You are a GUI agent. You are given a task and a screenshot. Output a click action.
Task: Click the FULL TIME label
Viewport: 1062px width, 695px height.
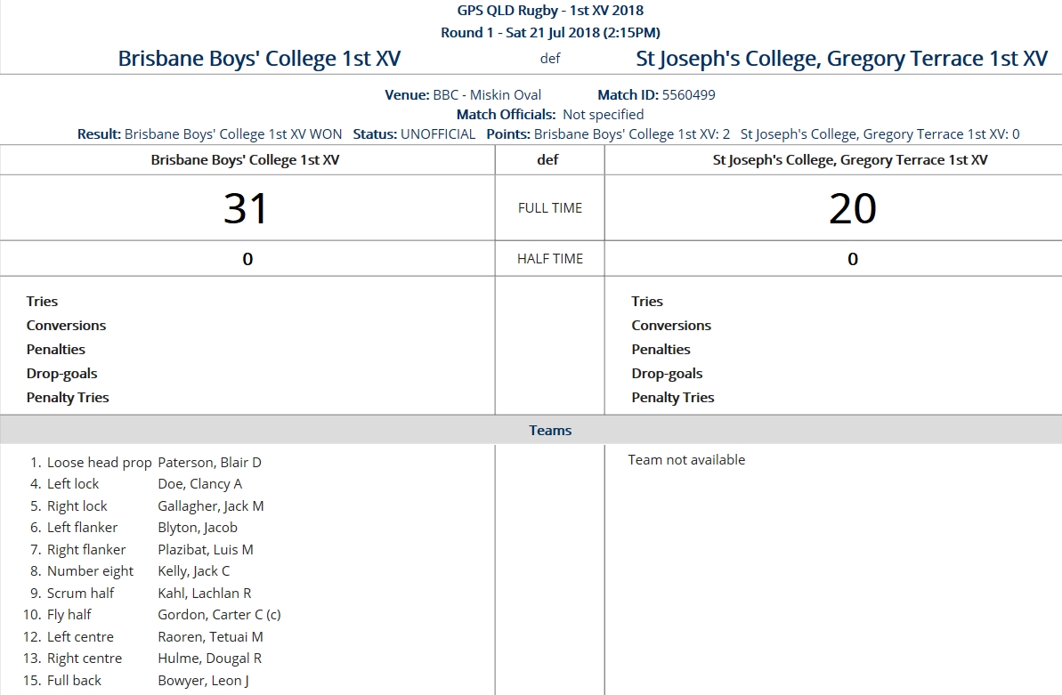549,208
